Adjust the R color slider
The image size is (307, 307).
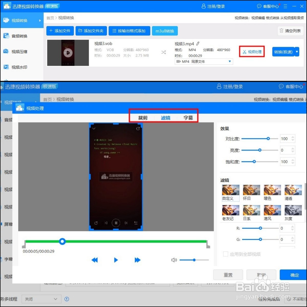pos(260,228)
